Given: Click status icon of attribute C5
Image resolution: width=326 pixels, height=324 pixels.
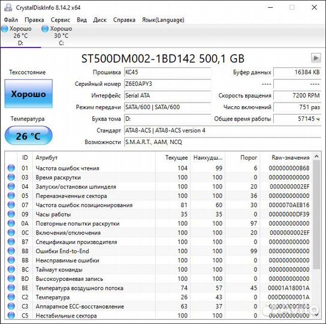Looking at the screenshot, I should point(11,315).
